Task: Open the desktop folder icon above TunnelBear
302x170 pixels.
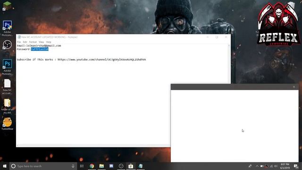Action: coord(8,106)
